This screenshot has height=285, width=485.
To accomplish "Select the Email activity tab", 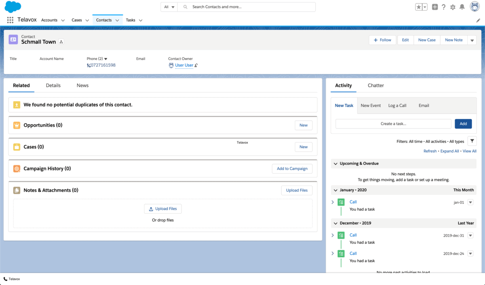I will pyautogui.click(x=424, y=106).
